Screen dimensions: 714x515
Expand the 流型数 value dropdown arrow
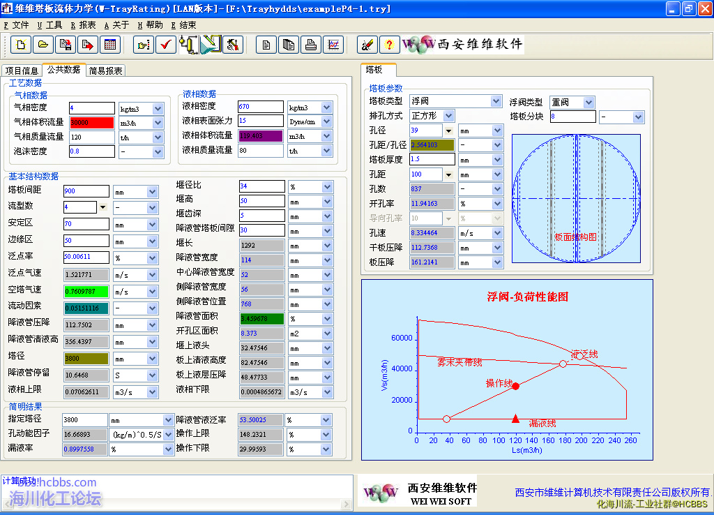103,207
